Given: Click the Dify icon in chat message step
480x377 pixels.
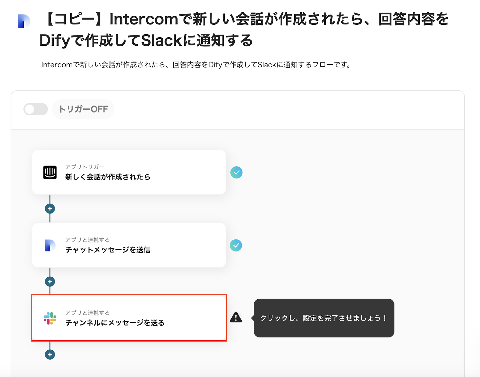Looking at the screenshot, I should pyautogui.click(x=50, y=245).
